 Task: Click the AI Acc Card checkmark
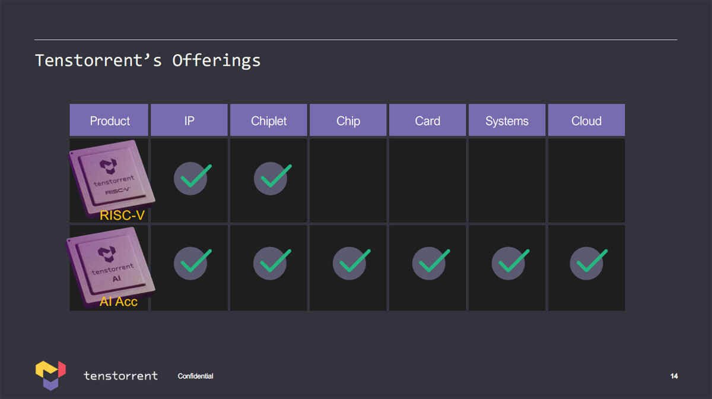[431, 262]
